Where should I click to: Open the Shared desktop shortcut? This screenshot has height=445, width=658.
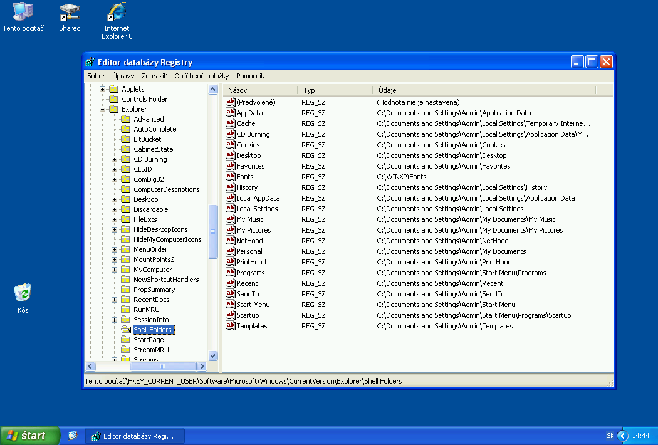coord(70,13)
